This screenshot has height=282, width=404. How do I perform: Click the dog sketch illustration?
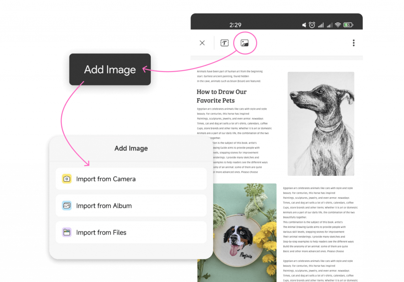point(321,123)
